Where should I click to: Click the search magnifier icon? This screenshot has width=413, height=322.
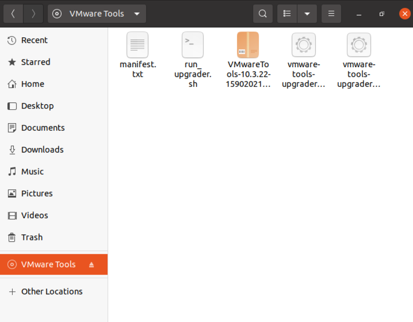click(x=263, y=14)
